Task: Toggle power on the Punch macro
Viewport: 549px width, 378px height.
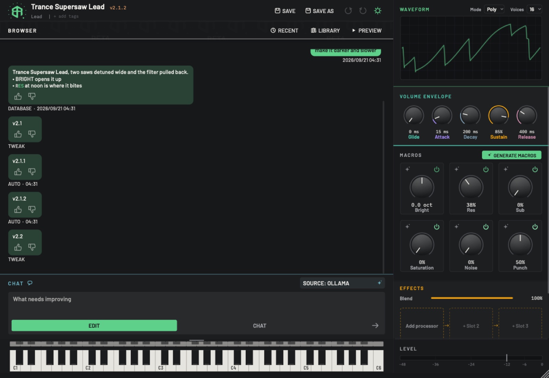Action: point(535,227)
